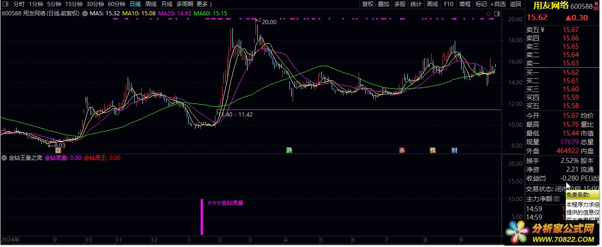602x247 pixels.
Task: Enable the 画线 drawing tool
Action: coord(432,4)
